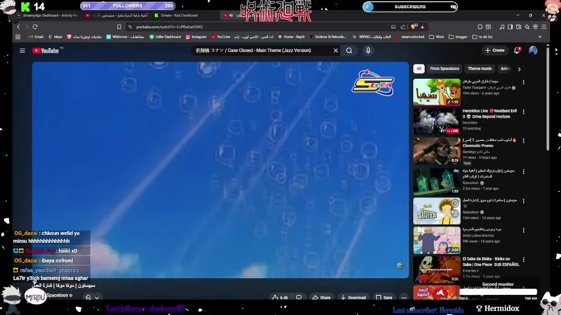Show hidden bookmarks overflow chevron

[x=540, y=37]
